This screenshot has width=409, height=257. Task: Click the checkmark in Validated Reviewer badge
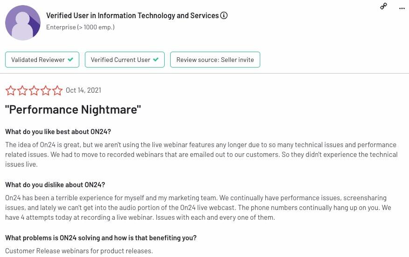tap(70, 60)
